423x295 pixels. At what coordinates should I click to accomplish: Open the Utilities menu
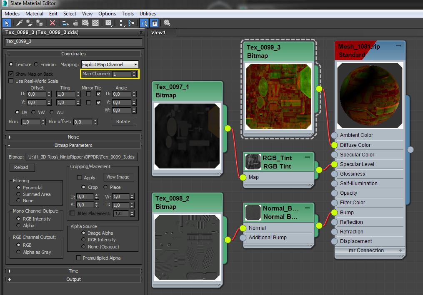pyautogui.click(x=148, y=14)
